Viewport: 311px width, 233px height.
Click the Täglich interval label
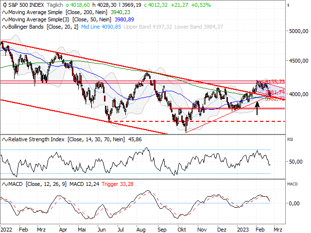click(55, 5)
